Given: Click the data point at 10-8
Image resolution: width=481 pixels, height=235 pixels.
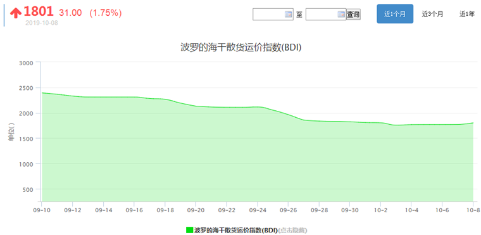Looking at the screenshot, I should tap(473, 123).
